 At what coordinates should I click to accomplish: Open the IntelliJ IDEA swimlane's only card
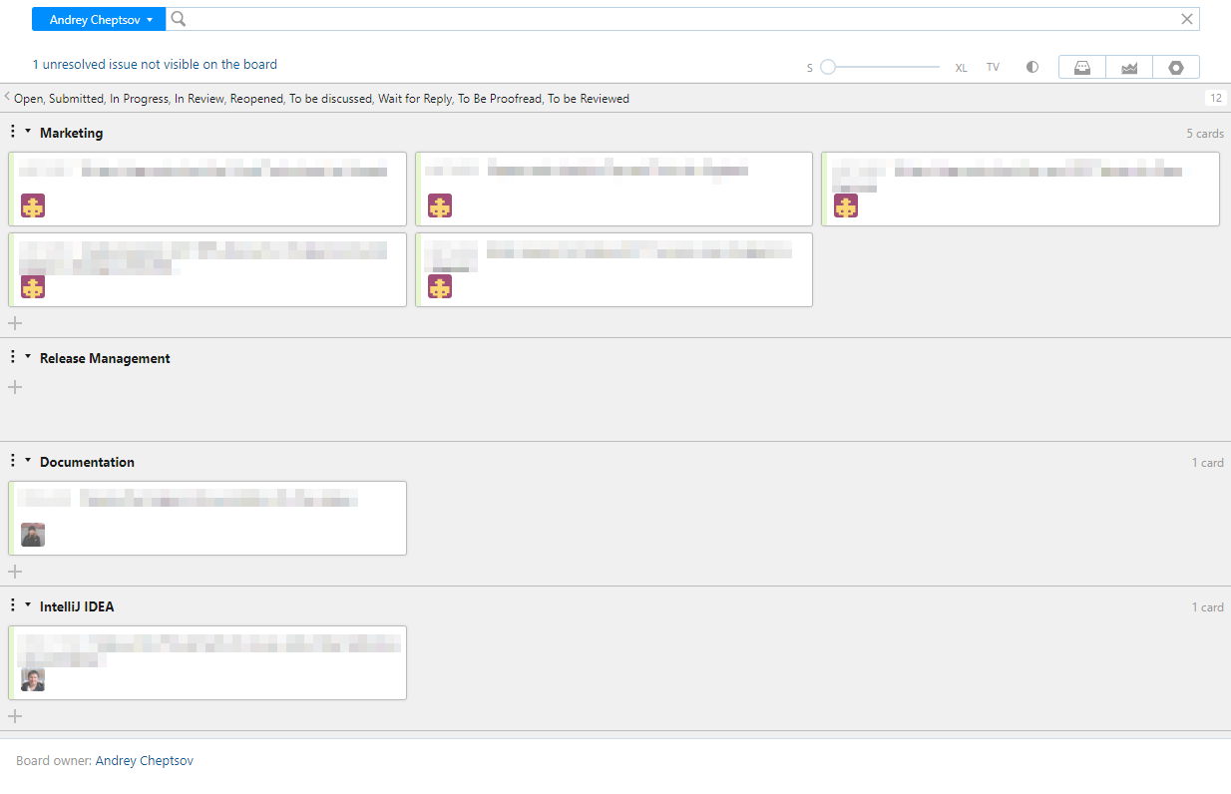(207, 662)
